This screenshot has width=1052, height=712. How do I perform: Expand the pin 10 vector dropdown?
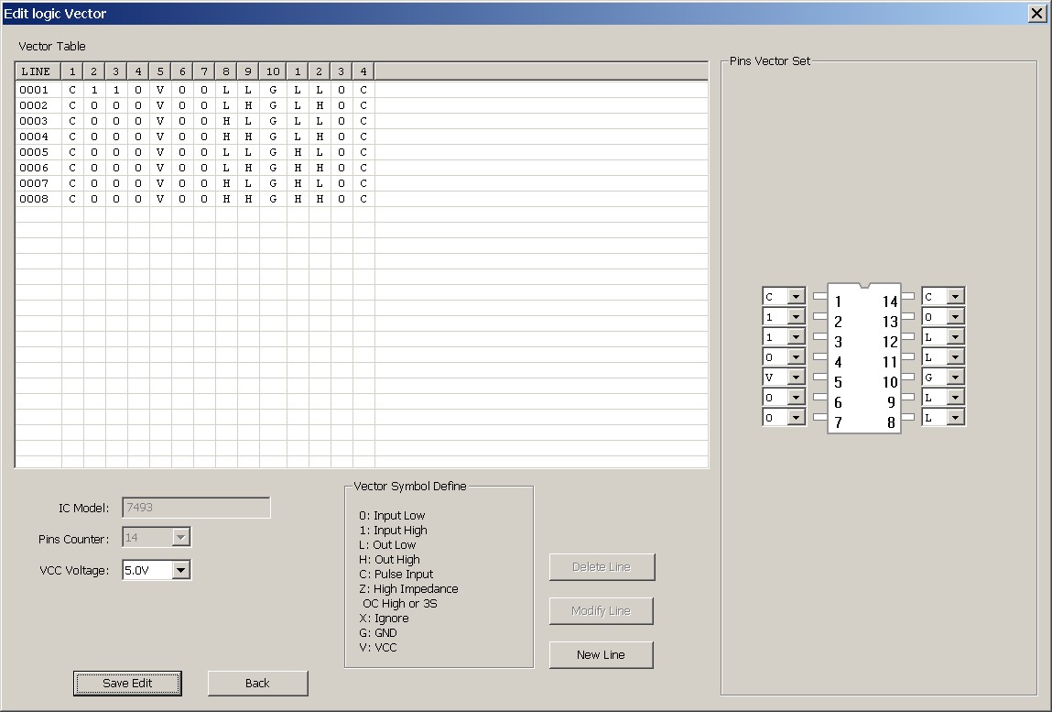pos(955,378)
